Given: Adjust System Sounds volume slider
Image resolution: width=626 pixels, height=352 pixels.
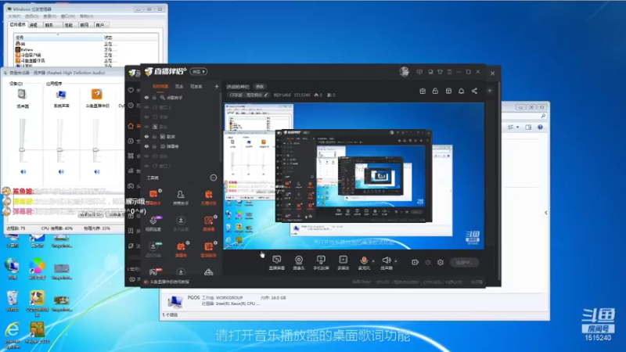Looking at the screenshot, I should 60,149.
